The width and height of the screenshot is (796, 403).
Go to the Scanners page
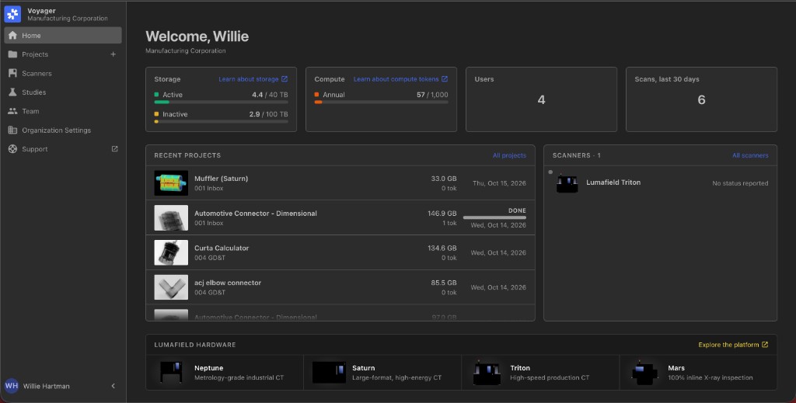pos(63,74)
